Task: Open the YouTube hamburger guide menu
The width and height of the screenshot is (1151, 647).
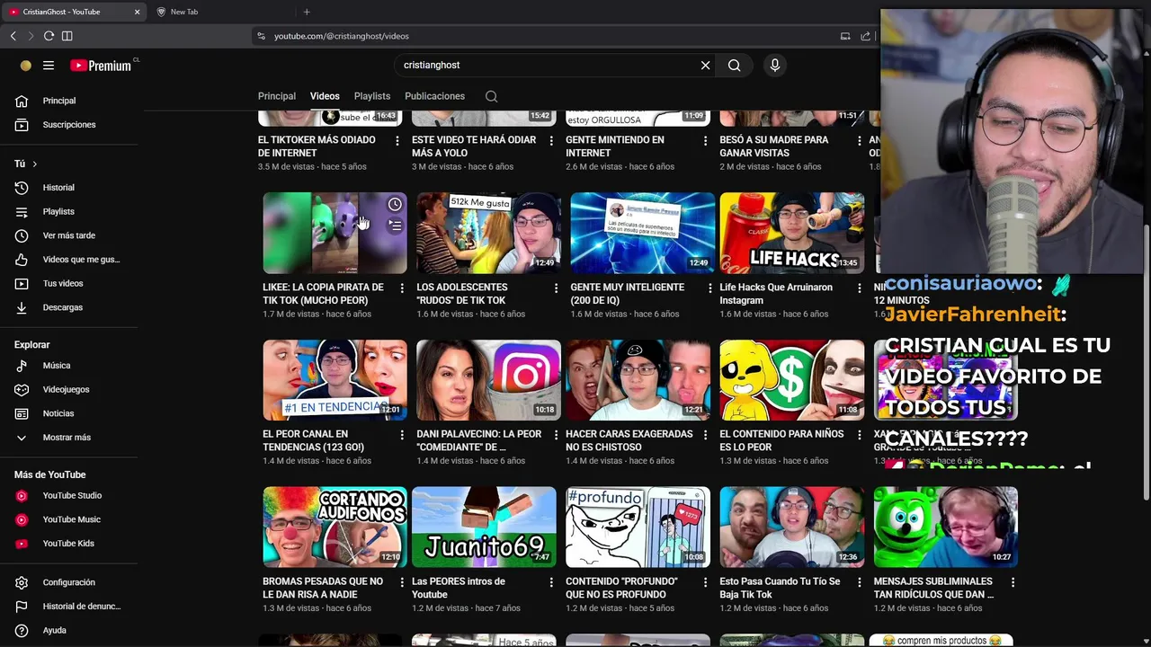Action: [x=49, y=66]
